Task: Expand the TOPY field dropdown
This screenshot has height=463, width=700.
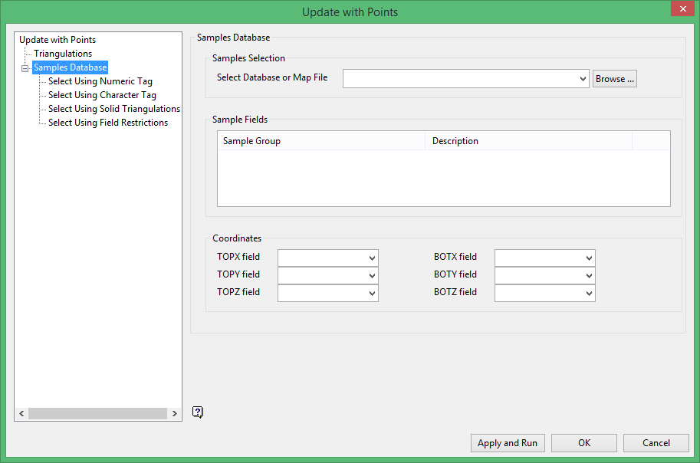Action: click(x=372, y=275)
